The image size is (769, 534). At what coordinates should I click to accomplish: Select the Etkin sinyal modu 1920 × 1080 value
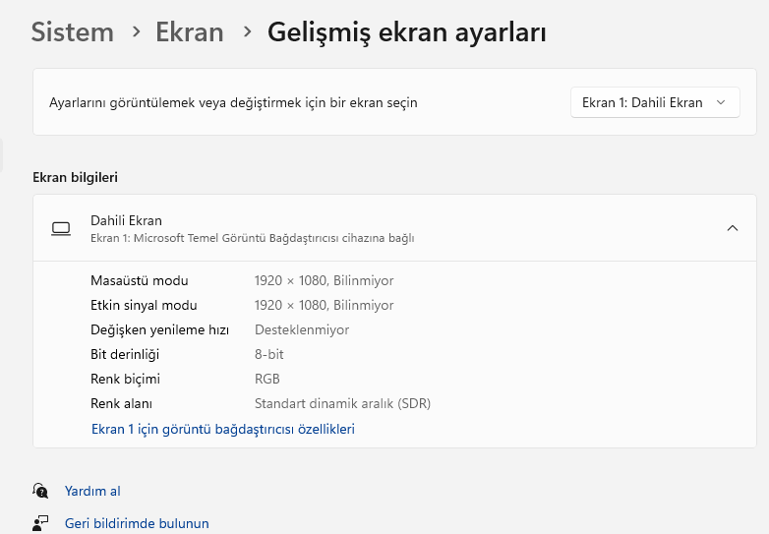(325, 305)
